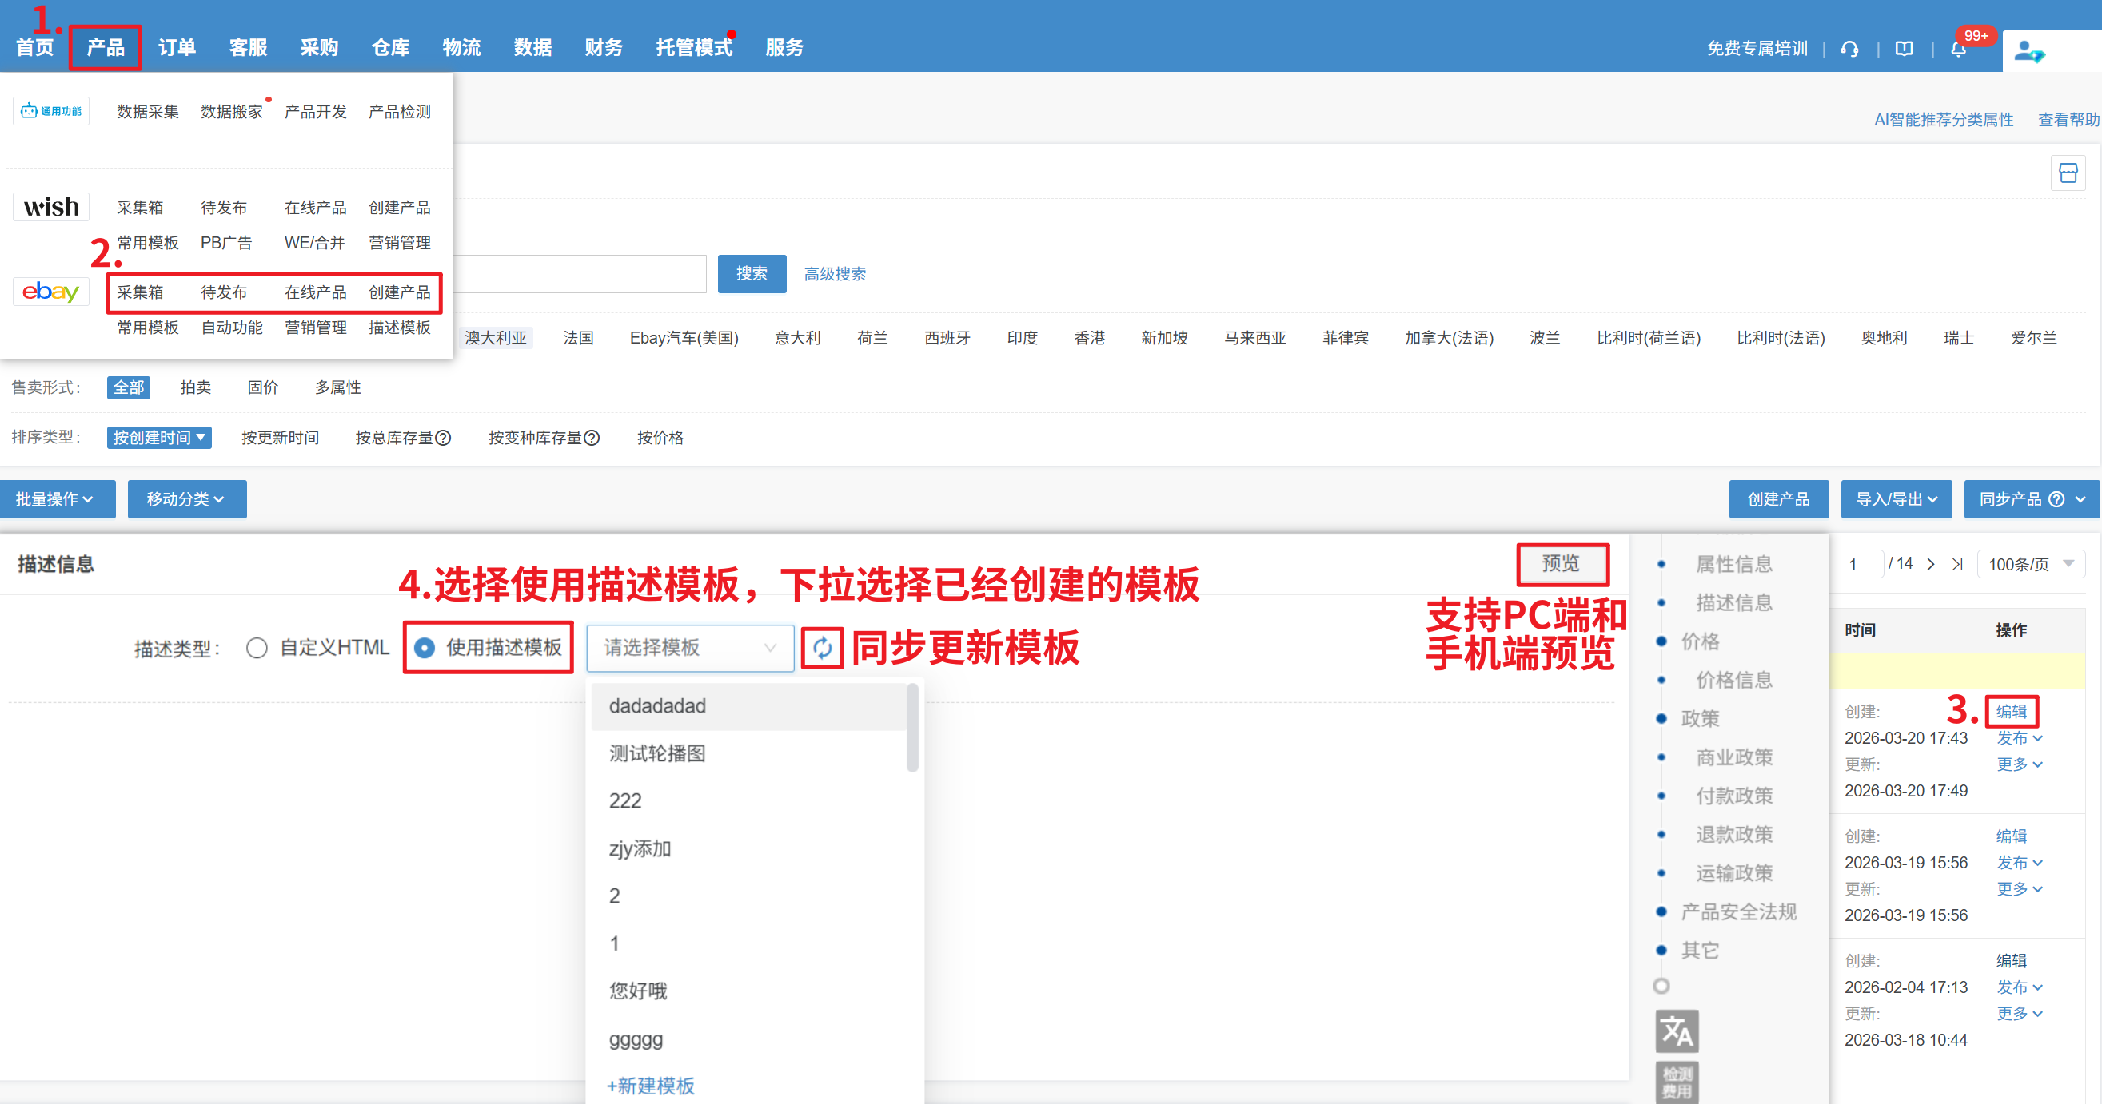The height and width of the screenshot is (1104, 2102).
Task: Open the customer service headset icon
Action: click(1850, 49)
